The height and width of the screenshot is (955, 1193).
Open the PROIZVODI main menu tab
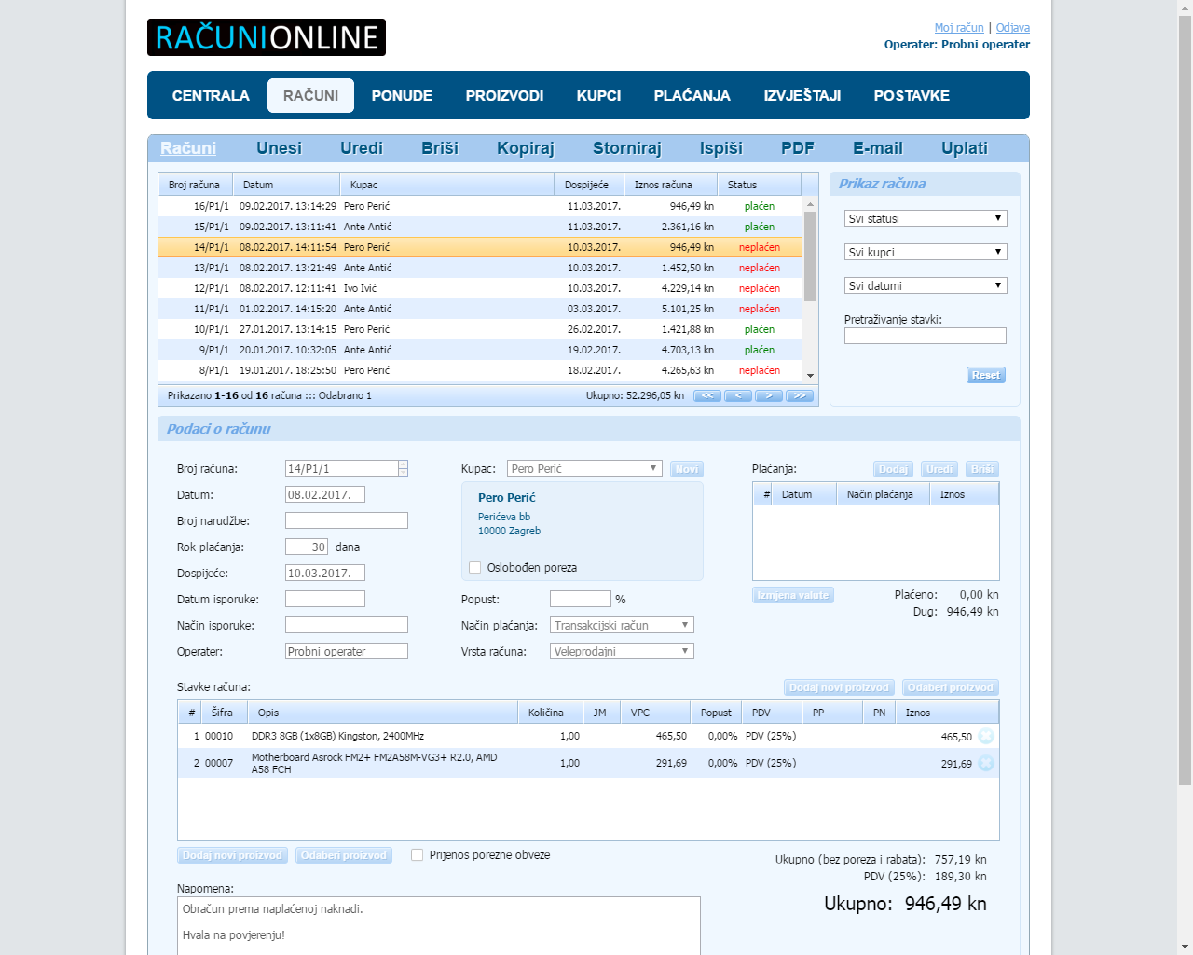(x=504, y=95)
